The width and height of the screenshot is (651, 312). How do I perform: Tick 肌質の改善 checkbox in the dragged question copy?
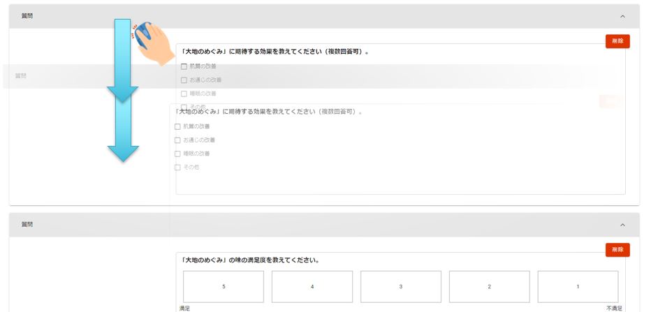pos(177,126)
